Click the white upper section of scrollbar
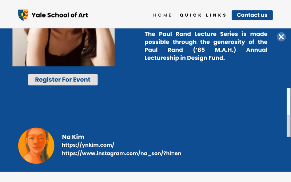 pos(289,101)
